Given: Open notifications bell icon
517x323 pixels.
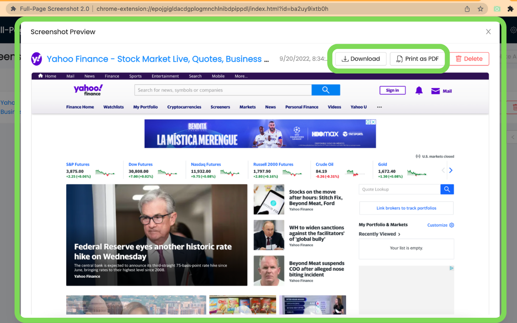Looking at the screenshot, I should pos(419,90).
